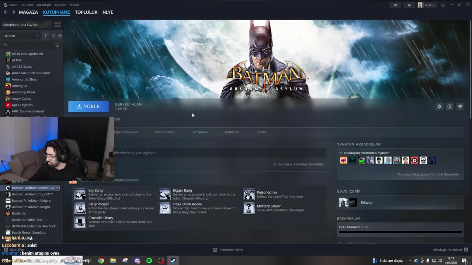
Task: Switch to the MAĞAZA tab
Action: pos(28,12)
